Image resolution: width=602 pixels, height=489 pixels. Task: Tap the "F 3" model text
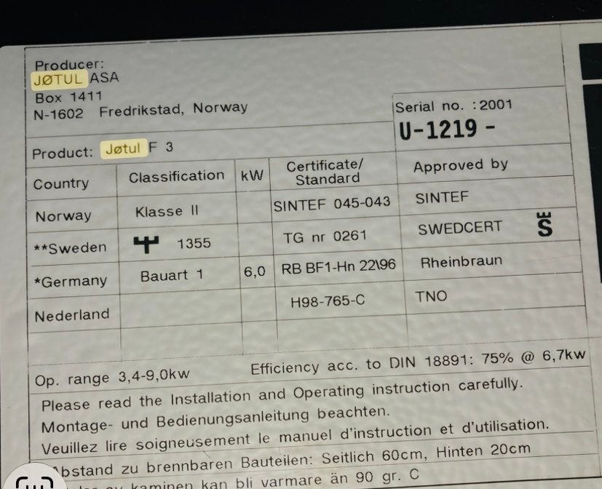pyautogui.click(x=161, y=147)
